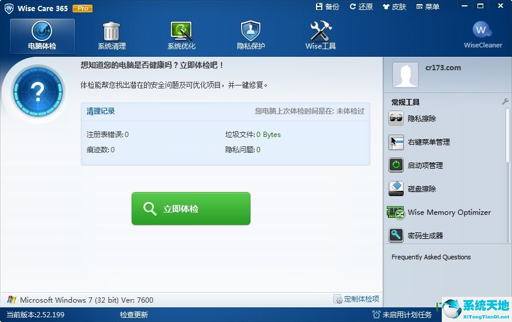The width and height of the screenshot is (512, 322).
Task: Click the Windows flag icon beside OS info
Action: click(12, 300)
